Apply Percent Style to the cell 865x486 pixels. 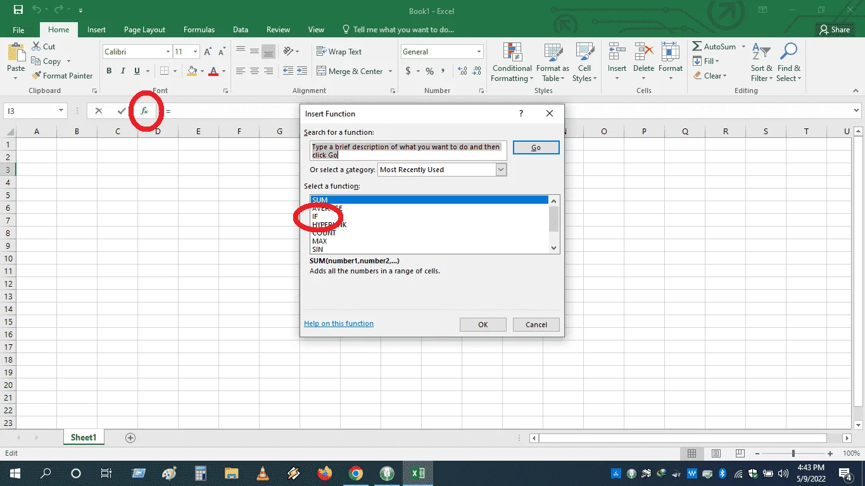coord(430,72)
